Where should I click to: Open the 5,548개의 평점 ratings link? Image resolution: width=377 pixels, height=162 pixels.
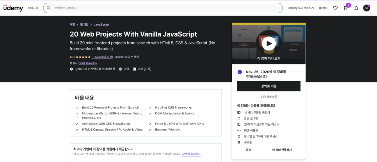(102, 57)
